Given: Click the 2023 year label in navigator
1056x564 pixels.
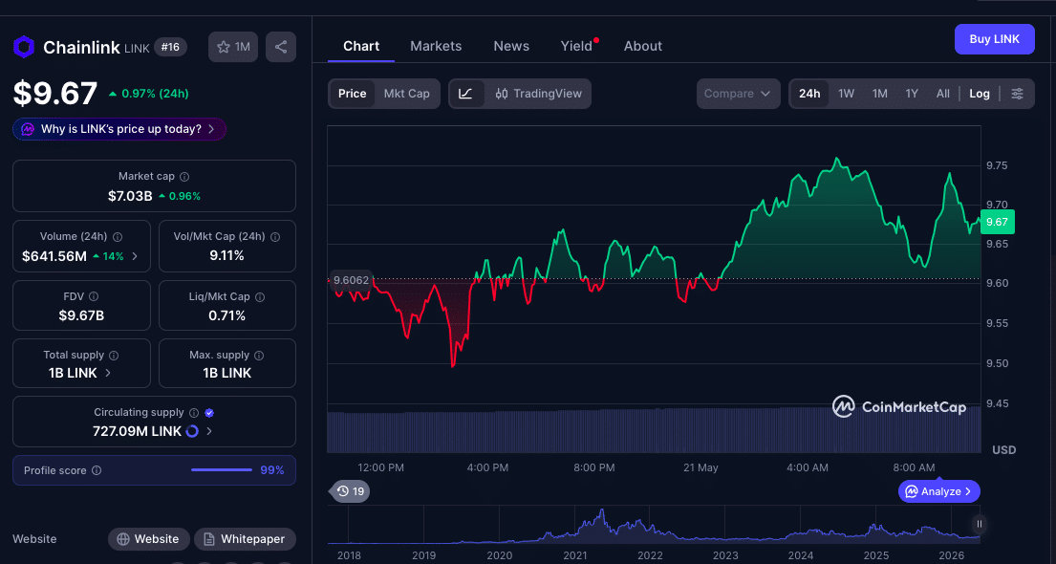Looking at the screenshot, I should pos(725,556).
